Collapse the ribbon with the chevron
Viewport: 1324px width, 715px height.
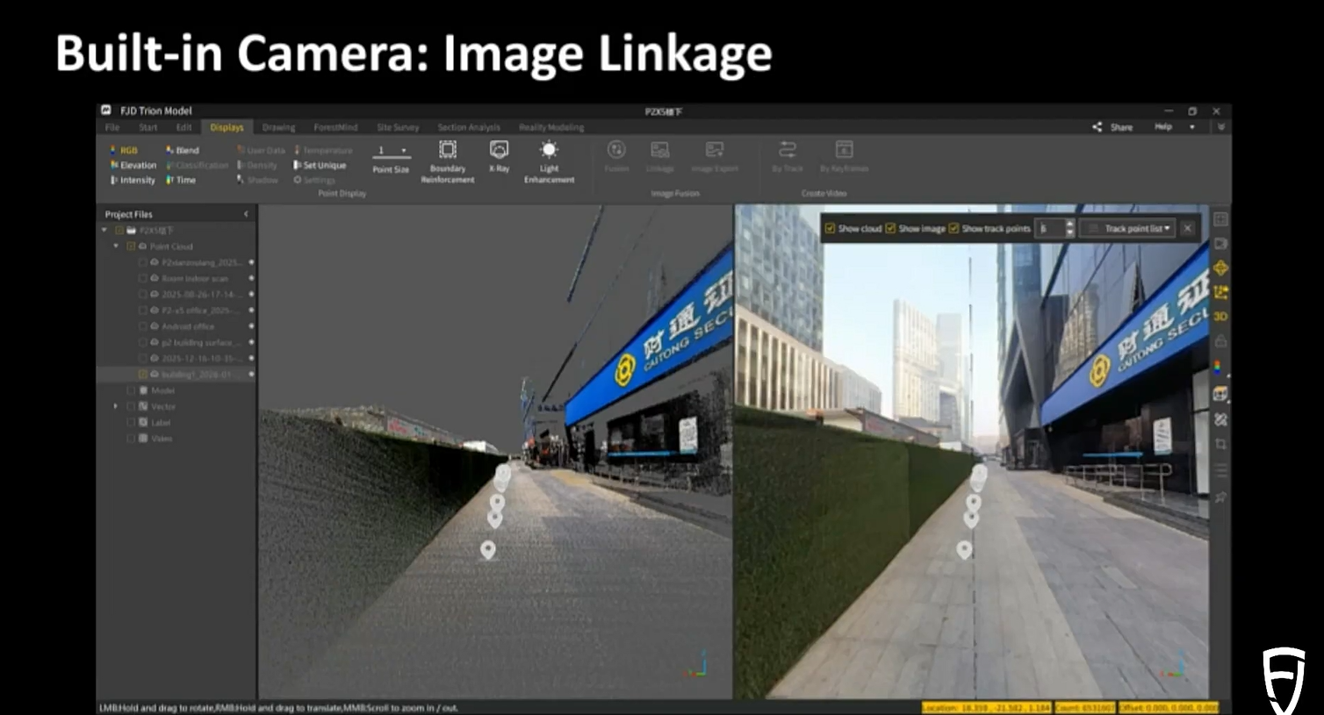[1220, 127]
